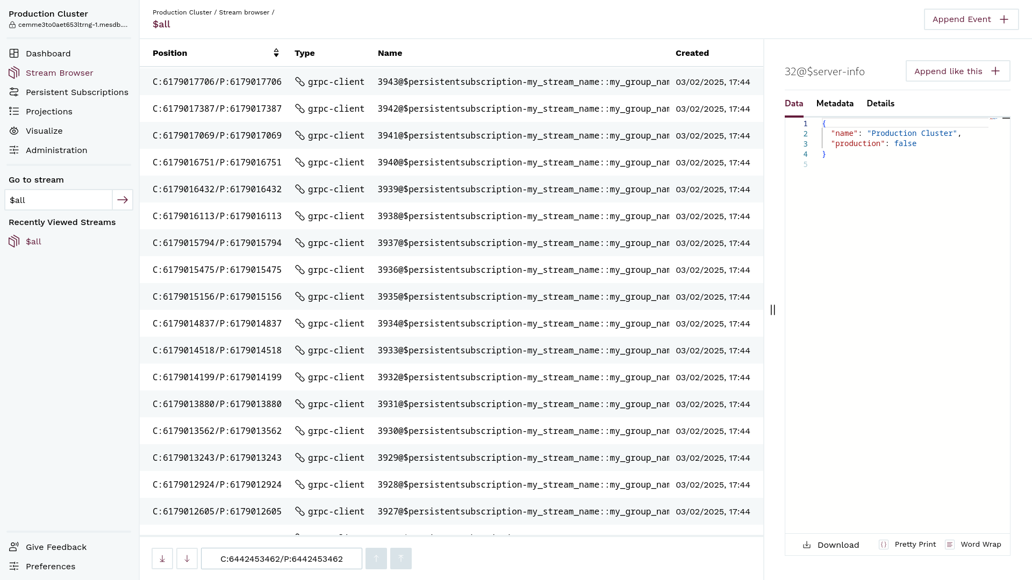Click the Created column header

point(692,53)
